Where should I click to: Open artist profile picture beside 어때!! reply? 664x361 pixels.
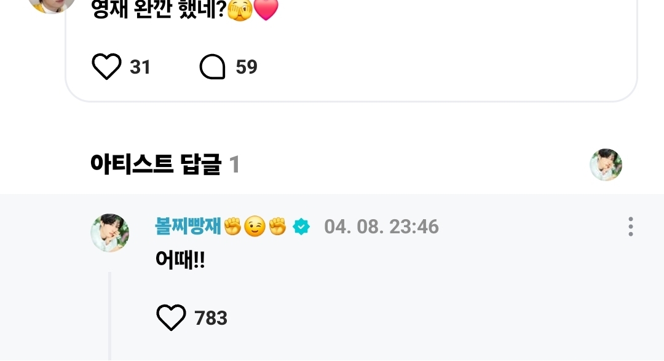pos(109,233)
